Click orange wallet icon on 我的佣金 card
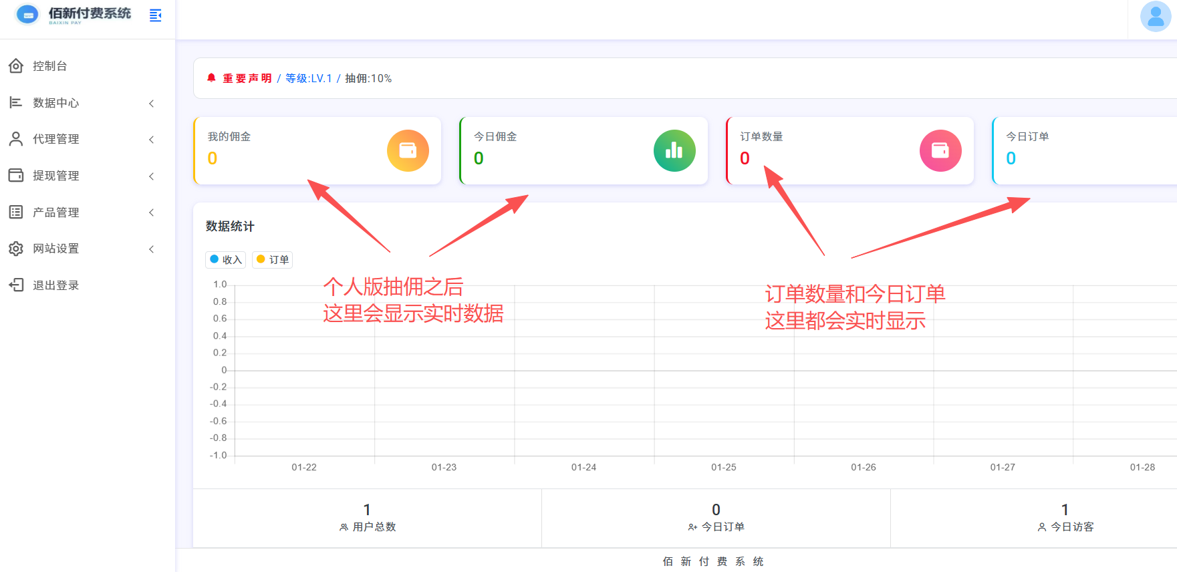 [408, 150]
